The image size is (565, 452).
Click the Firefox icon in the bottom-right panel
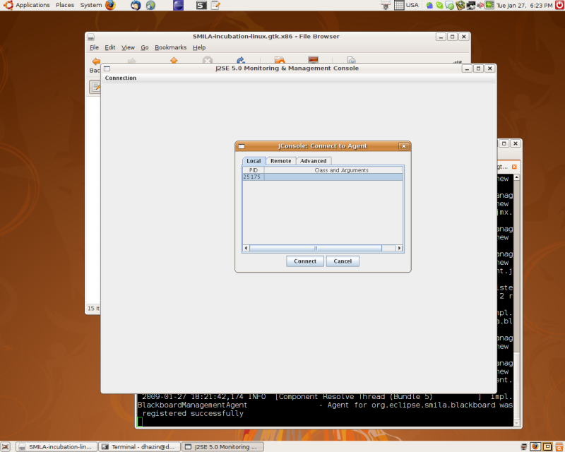(535, 446)
